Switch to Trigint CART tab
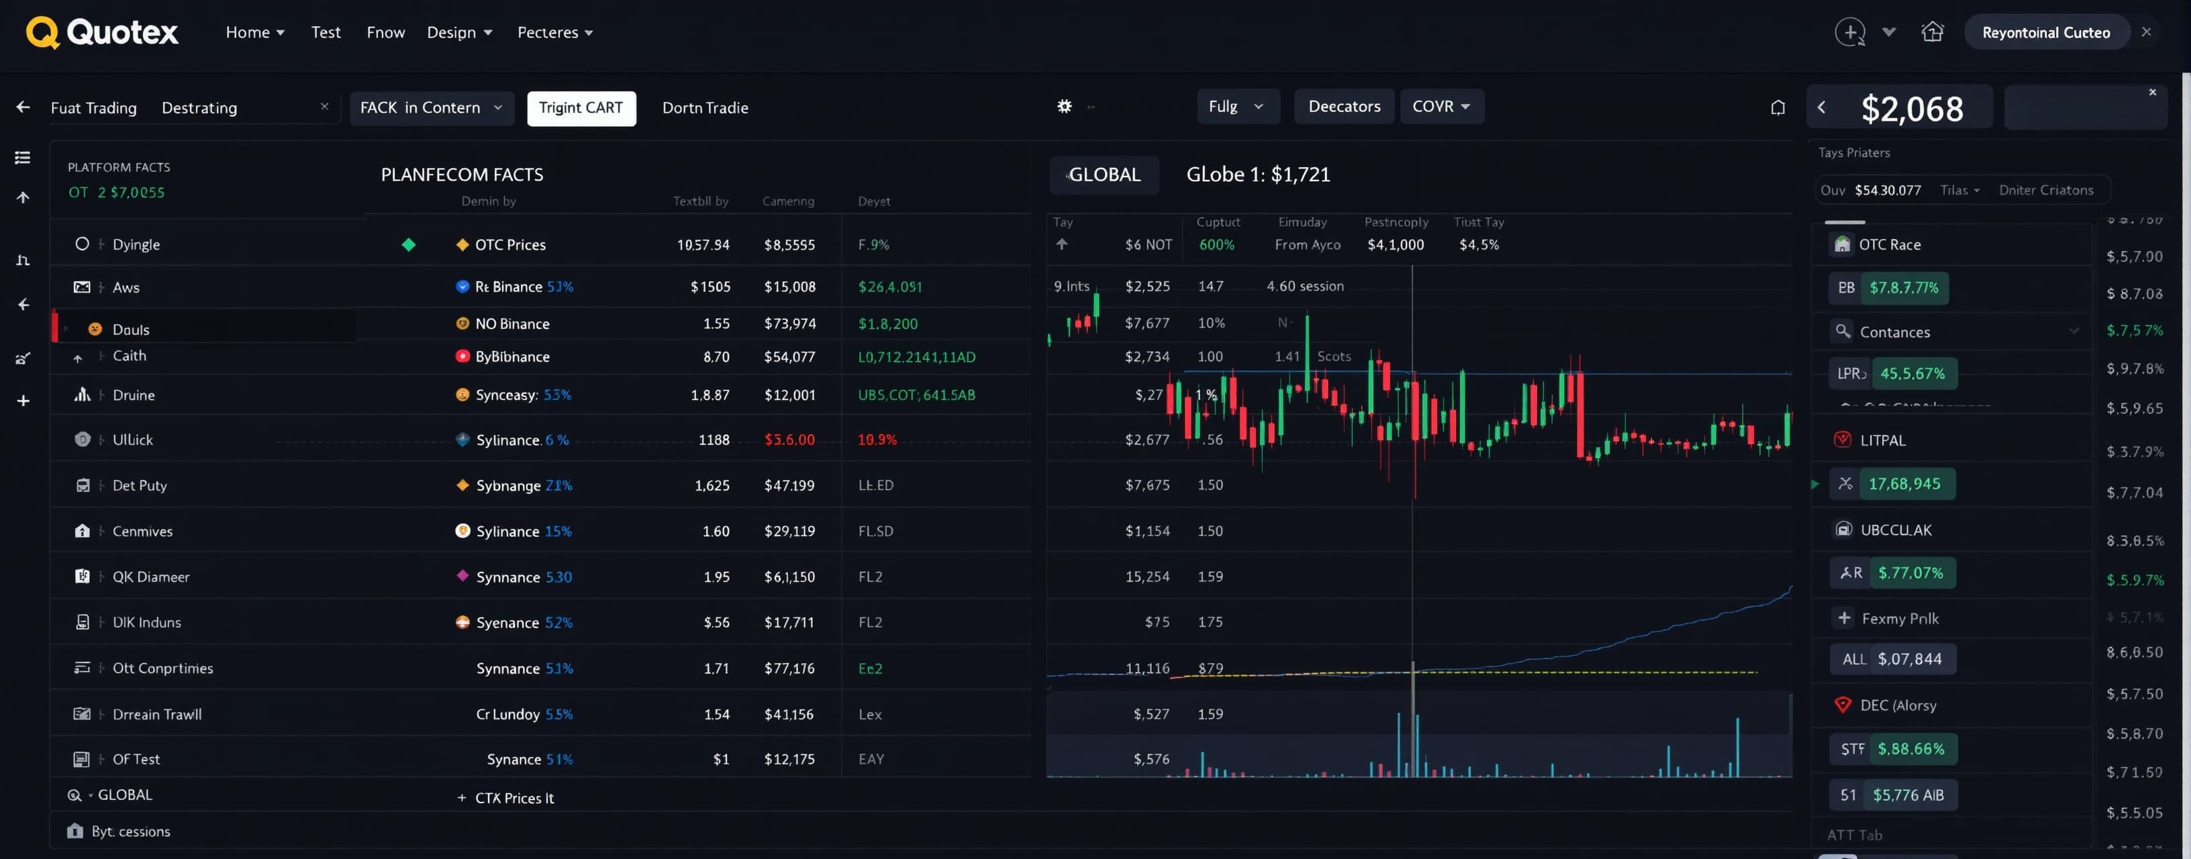 (x=581, y=108)
